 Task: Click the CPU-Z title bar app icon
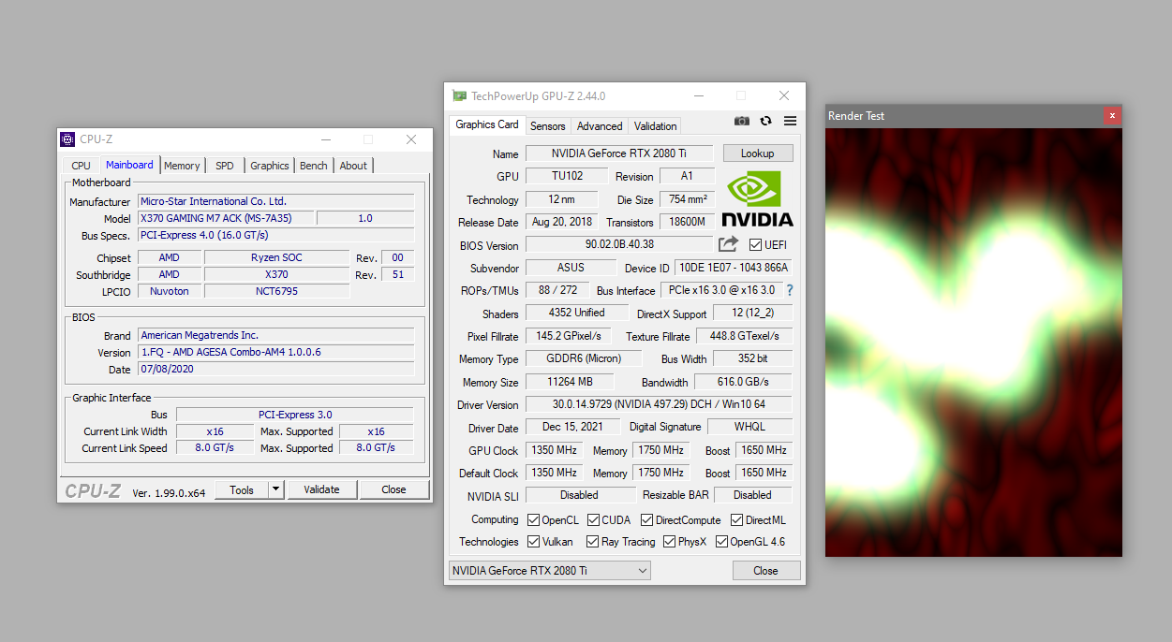click(67, 139)
